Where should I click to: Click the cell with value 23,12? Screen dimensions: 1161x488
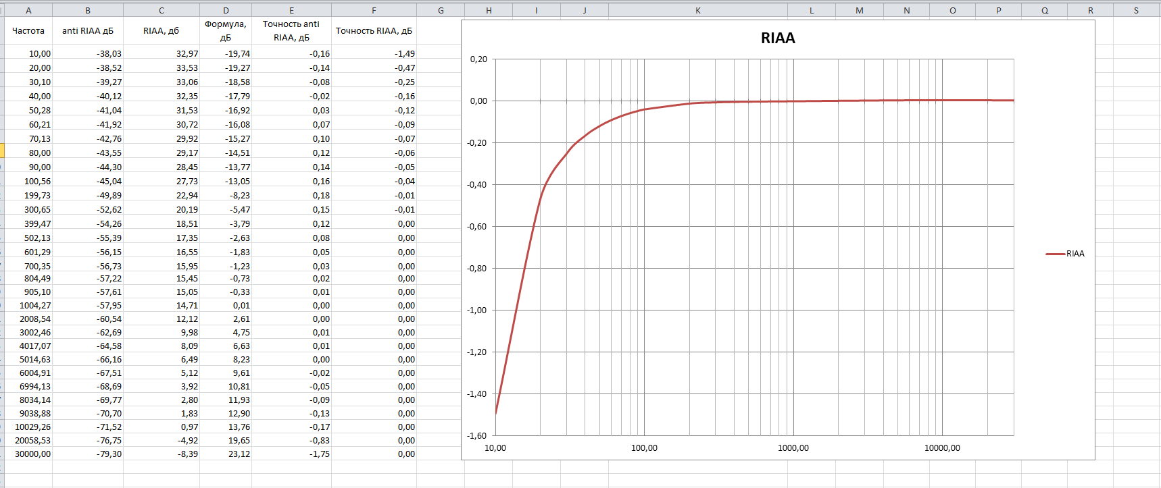(239, 454)
